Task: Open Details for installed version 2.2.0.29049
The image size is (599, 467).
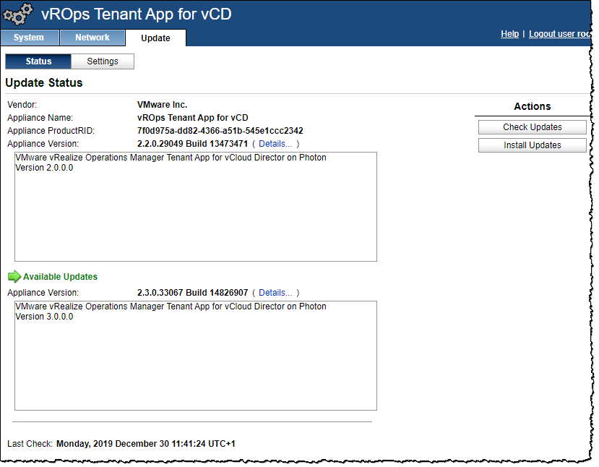Action: tap(275, 144)
